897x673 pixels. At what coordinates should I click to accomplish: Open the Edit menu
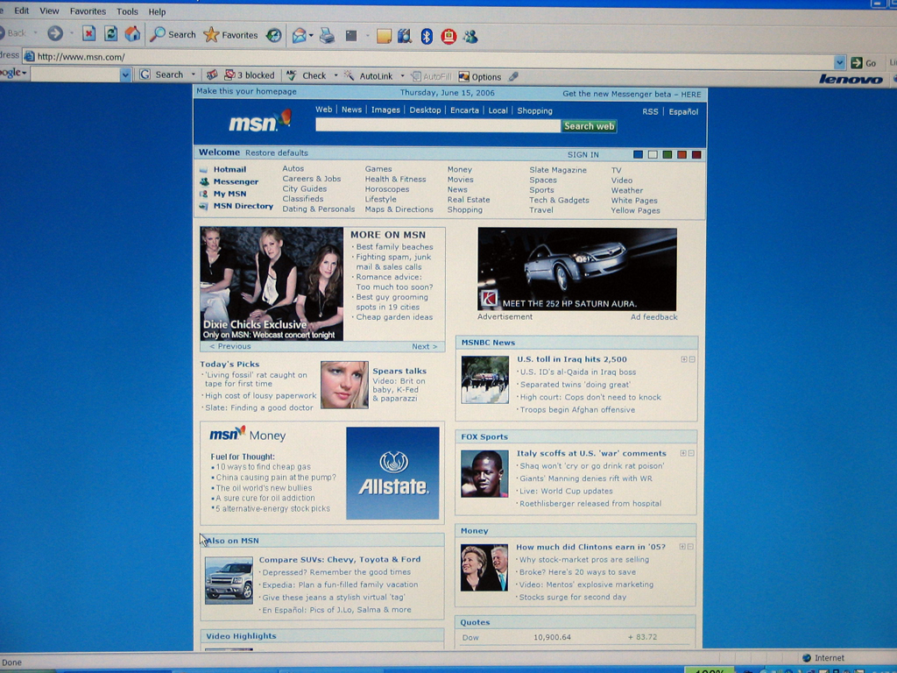coord(22,11)
